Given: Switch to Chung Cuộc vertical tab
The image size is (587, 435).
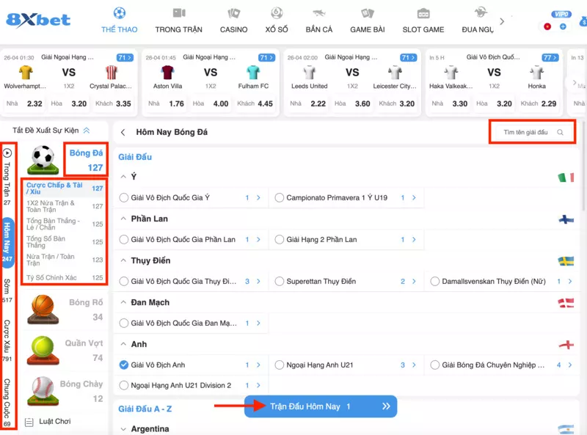Looking at the screenshot, I should (7, 403).
